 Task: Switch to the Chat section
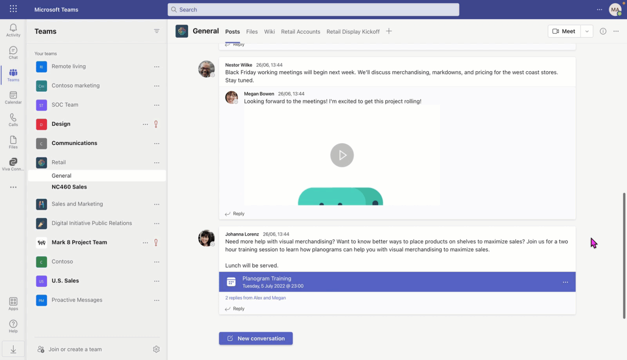tap(13, 52)
